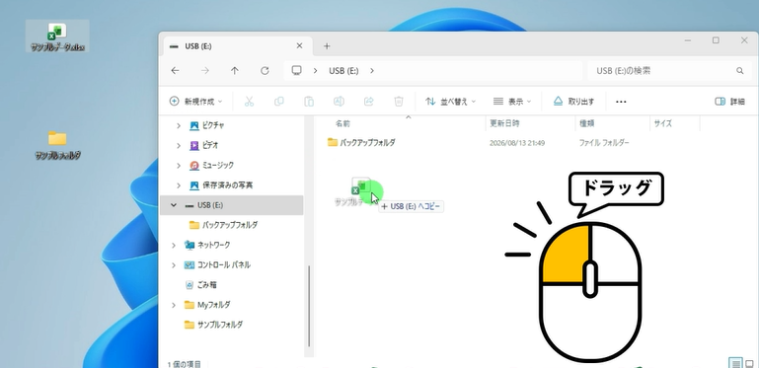Select USB (E:) in navigation pane
Image resolution: width=759 pixels, height=368 pixels.
click(x=232, y=205)
